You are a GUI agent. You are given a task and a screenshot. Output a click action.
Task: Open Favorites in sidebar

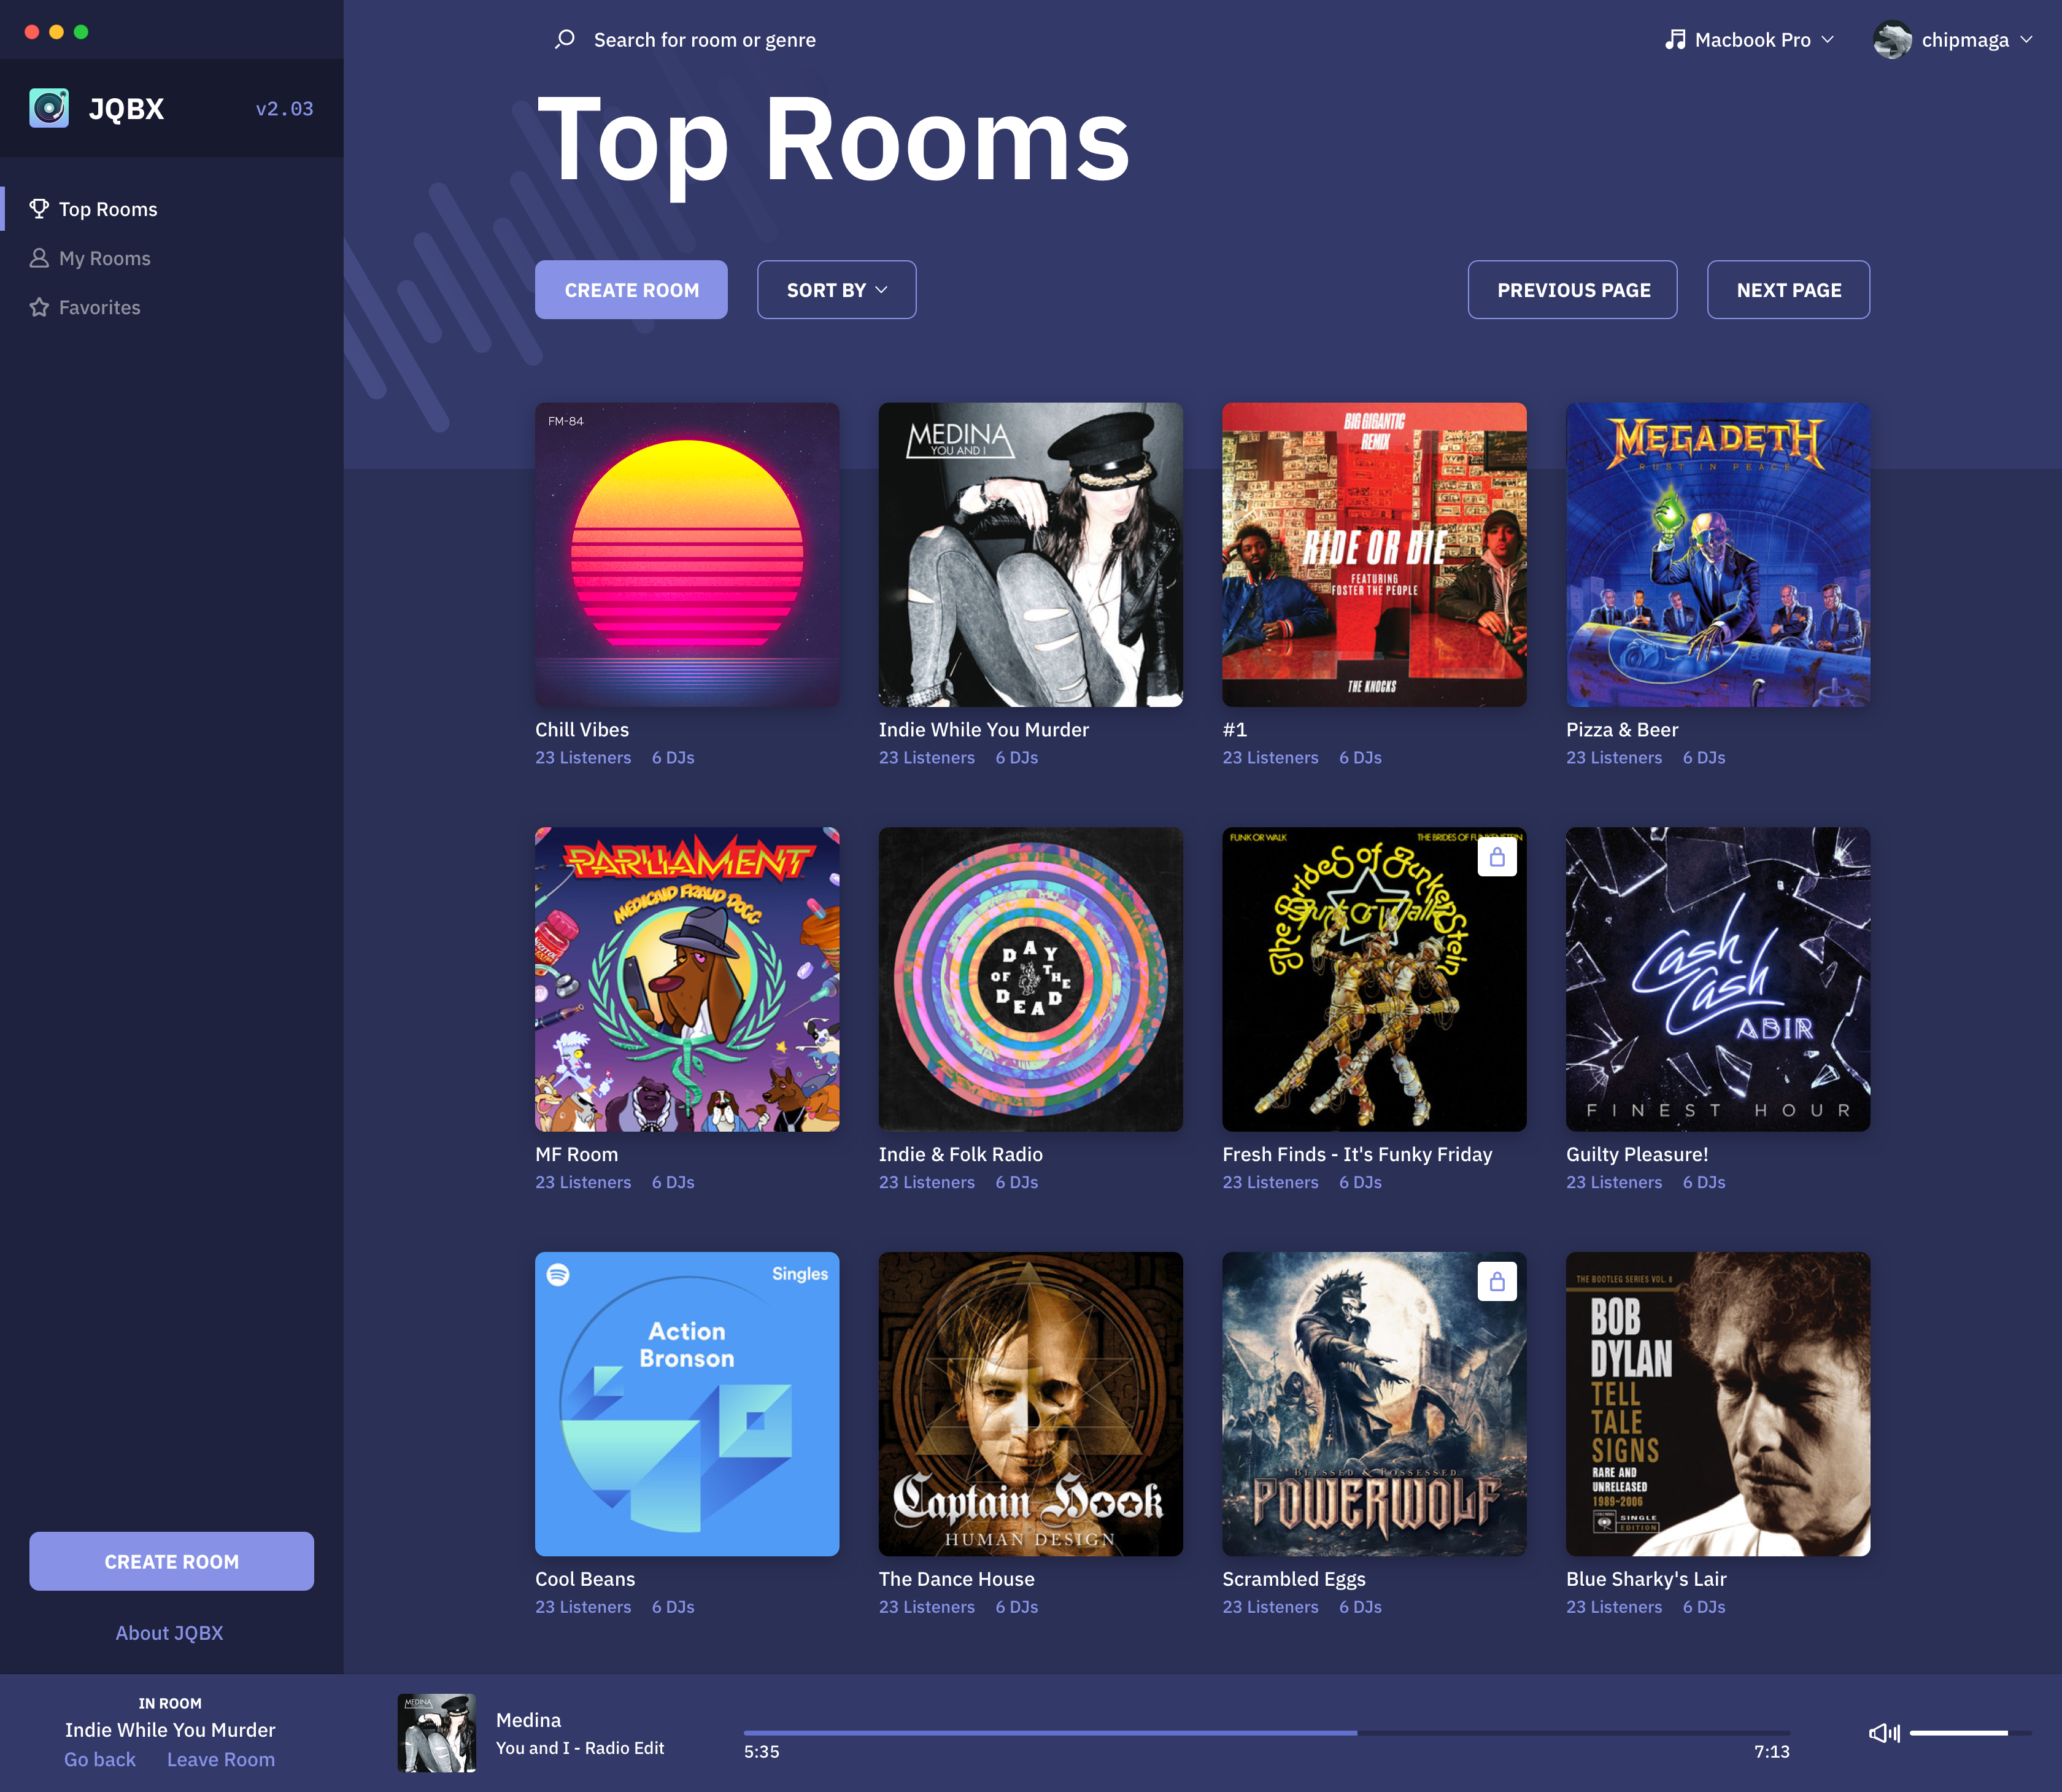[99, 306]
